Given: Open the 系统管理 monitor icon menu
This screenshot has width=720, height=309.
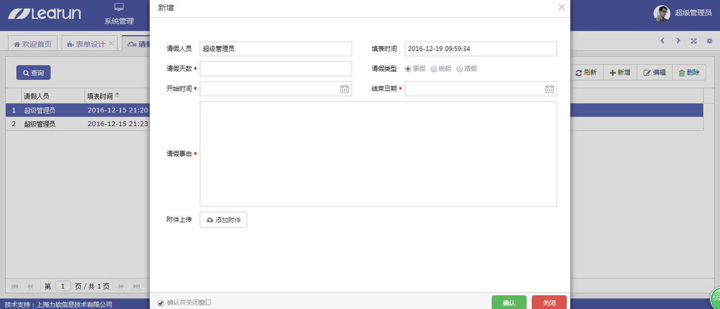Looking at the screenshot, I should point(119,7).
